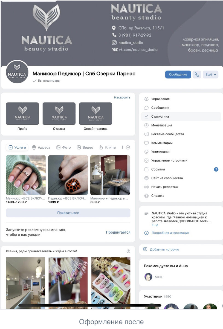Open the Сообщения menu item
223x329 pixels.
tap(181, 108)
